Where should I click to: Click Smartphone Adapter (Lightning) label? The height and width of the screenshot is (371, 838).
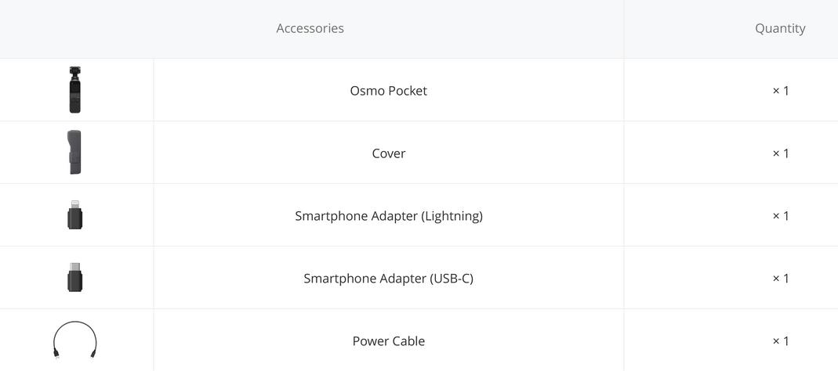pyautogui.click(x=389, y=216)
